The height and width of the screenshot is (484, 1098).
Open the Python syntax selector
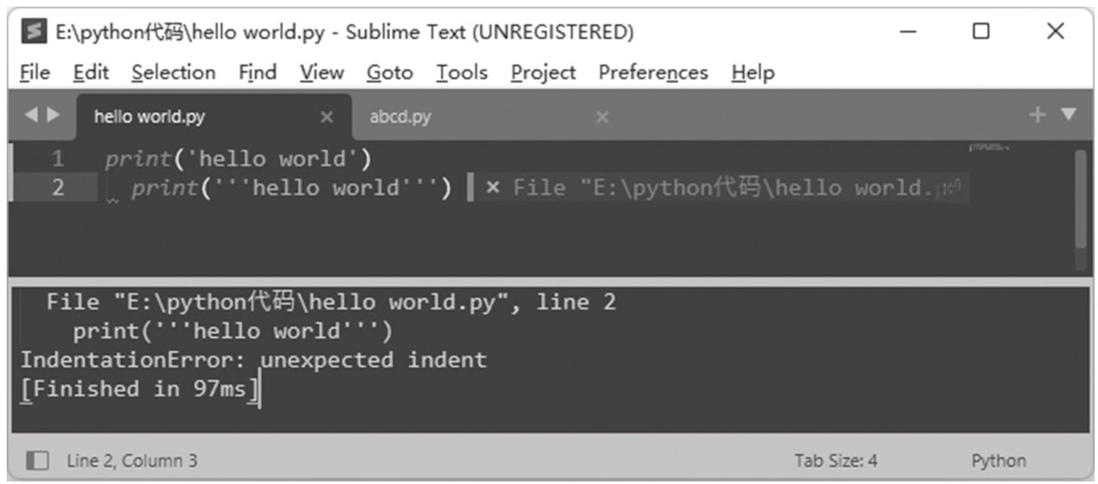click(x=998, y=461)
